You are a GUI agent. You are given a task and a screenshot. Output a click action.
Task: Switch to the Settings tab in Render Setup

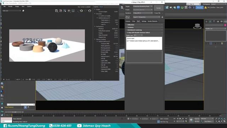pos(144,21)
